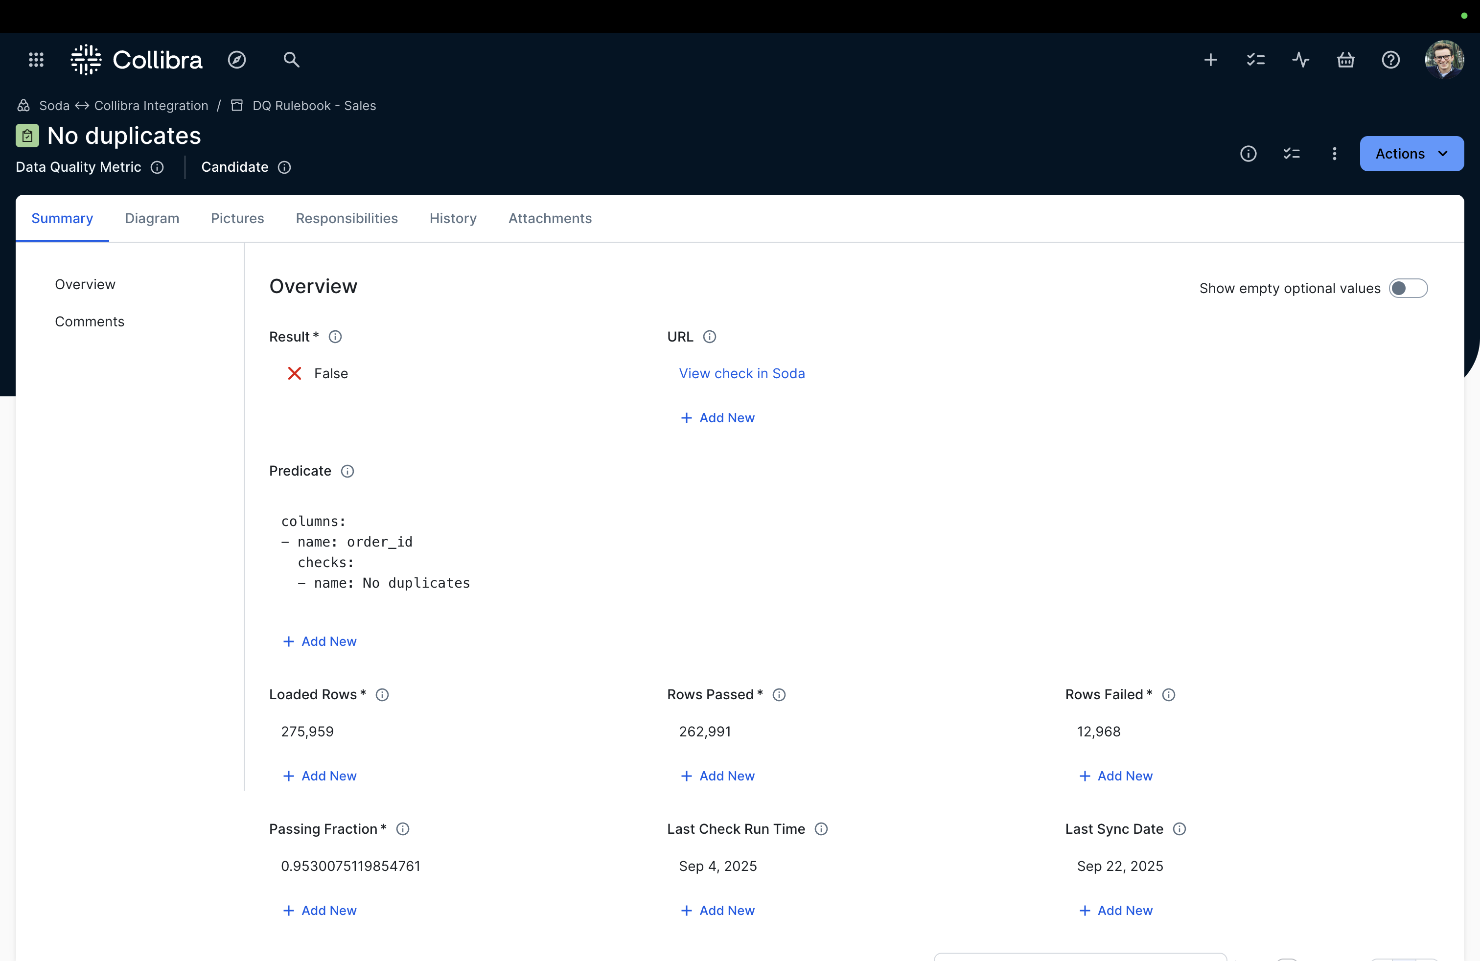Open the View check in Soda link
The image size is (1480, 961).
[x=741, y=373]
